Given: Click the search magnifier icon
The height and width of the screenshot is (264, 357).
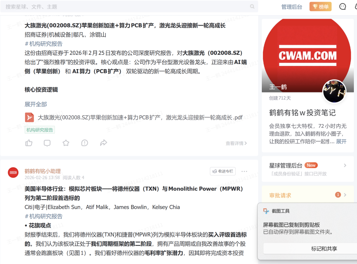Looking at the screenshot, I should tap(252, 7).
